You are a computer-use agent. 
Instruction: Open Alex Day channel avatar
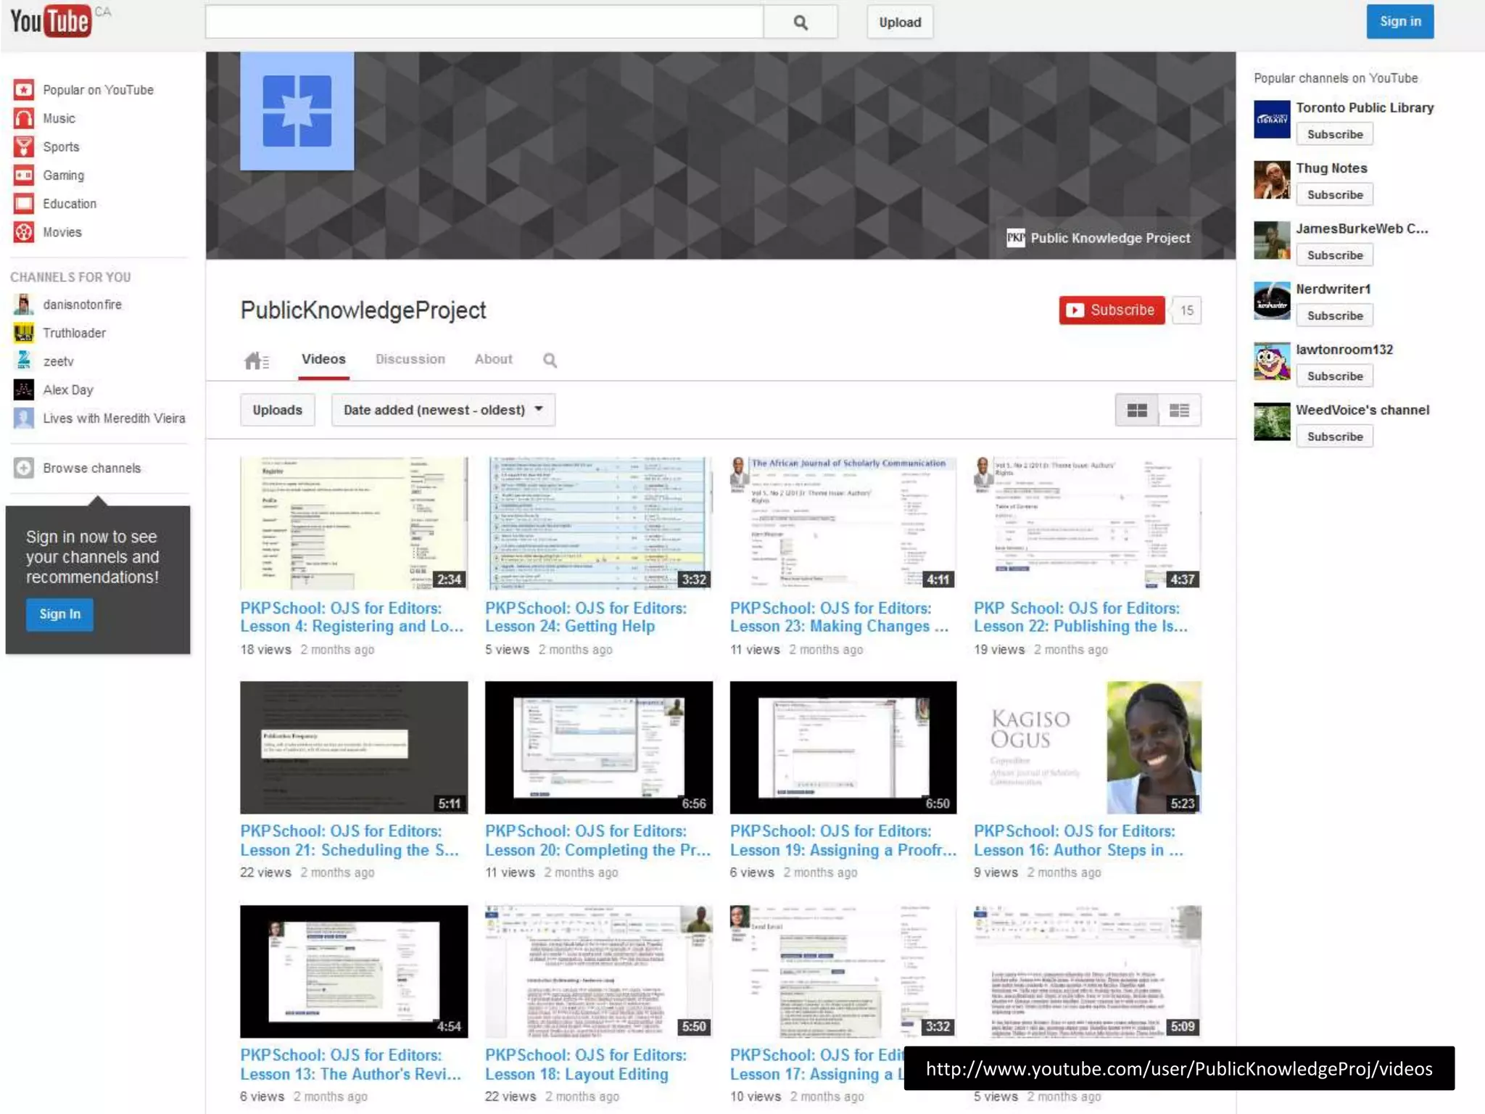(x=24, y=390)
